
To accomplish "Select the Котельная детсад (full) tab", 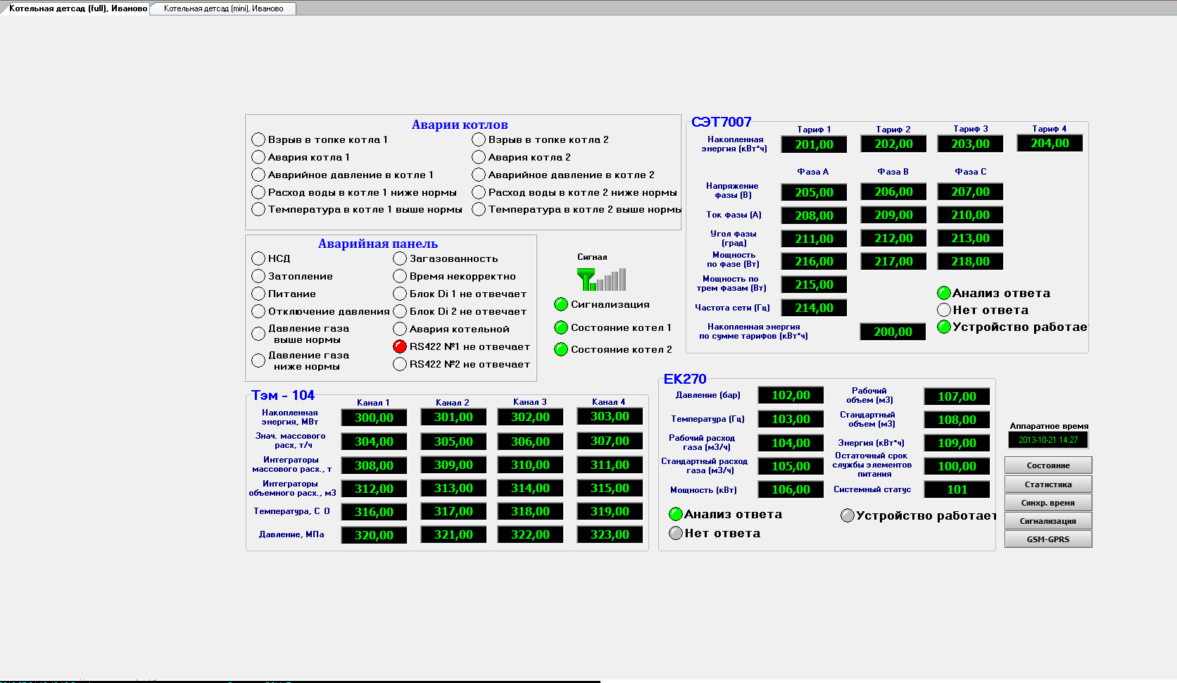I will click(x=77, y=8).
